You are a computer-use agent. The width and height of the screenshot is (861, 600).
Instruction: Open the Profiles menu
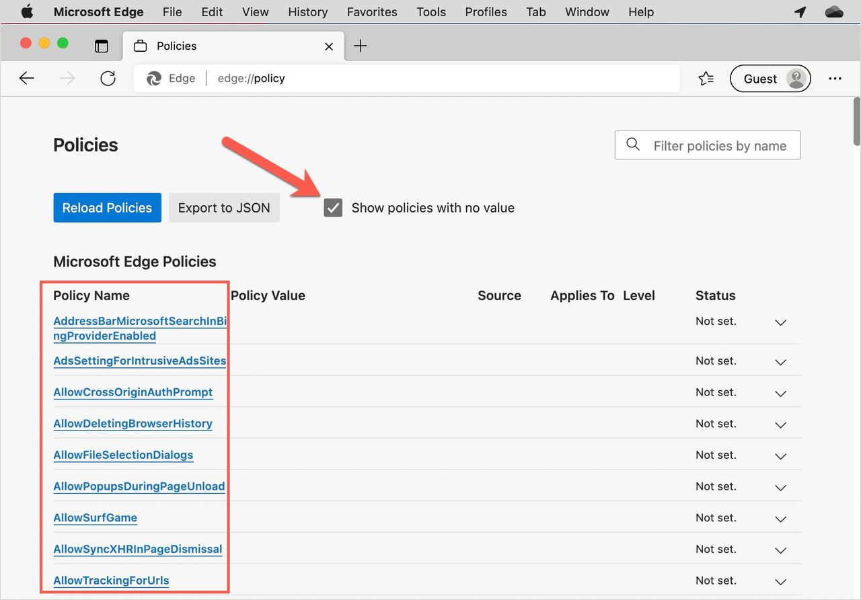point(486,12)
